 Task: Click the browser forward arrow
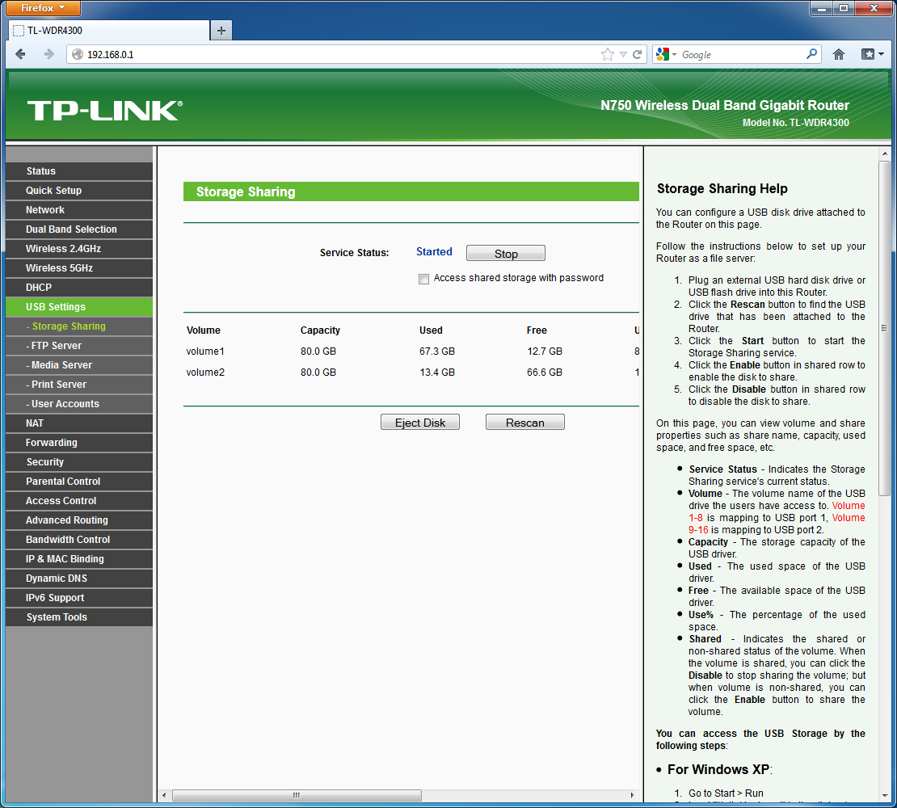[49, 54]
